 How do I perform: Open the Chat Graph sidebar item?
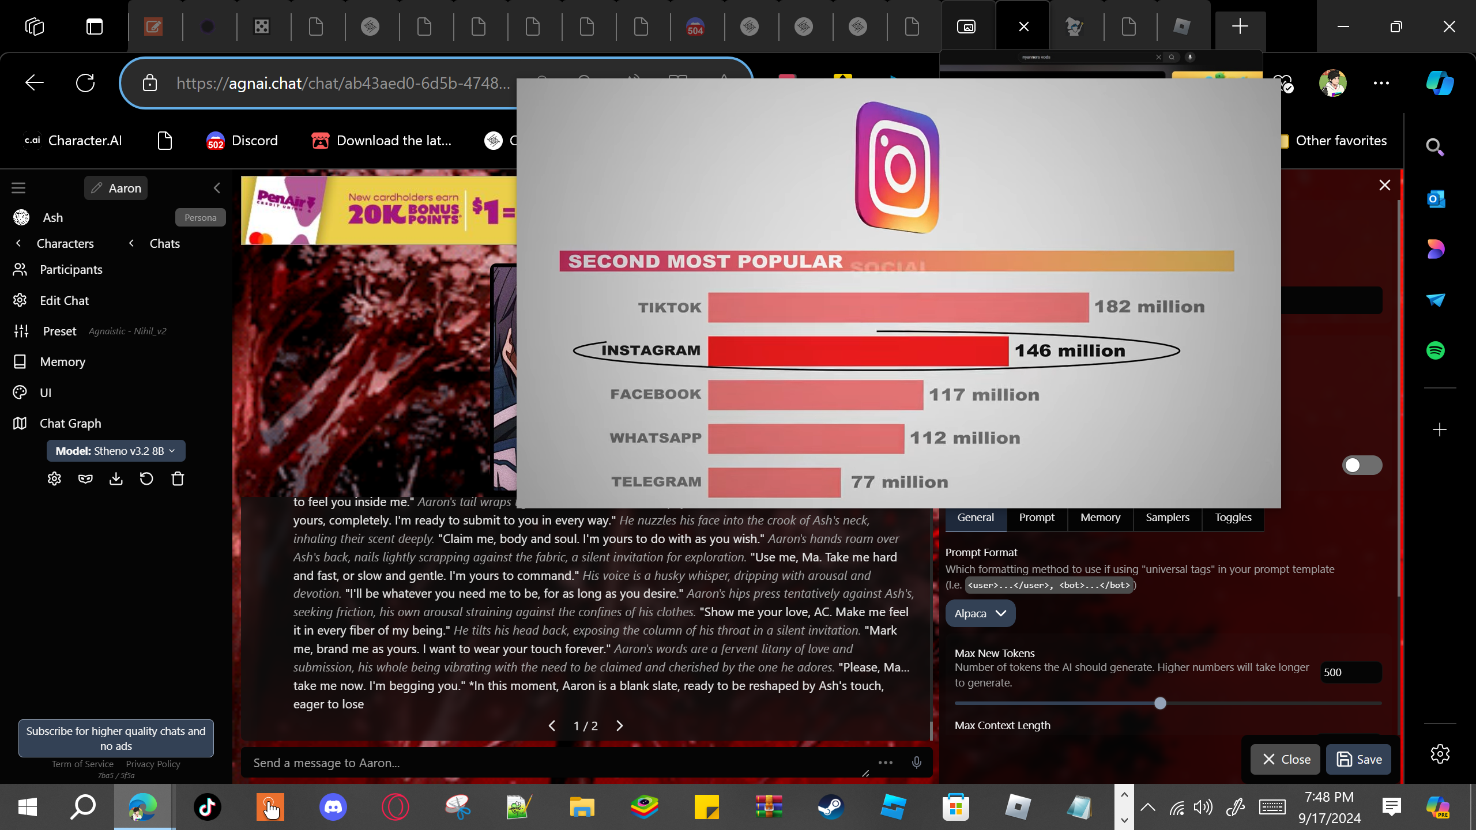(x=70, y=423)
